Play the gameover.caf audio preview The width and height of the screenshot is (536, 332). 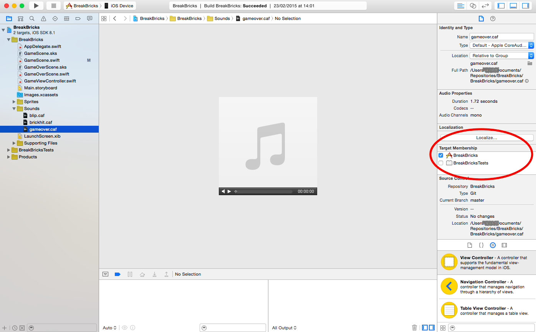tap(229, 191)
